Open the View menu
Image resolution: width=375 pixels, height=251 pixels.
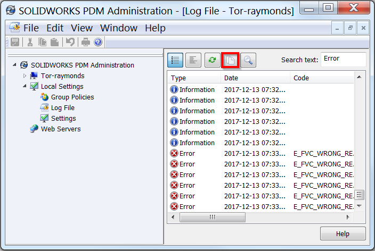pos(82,28)
